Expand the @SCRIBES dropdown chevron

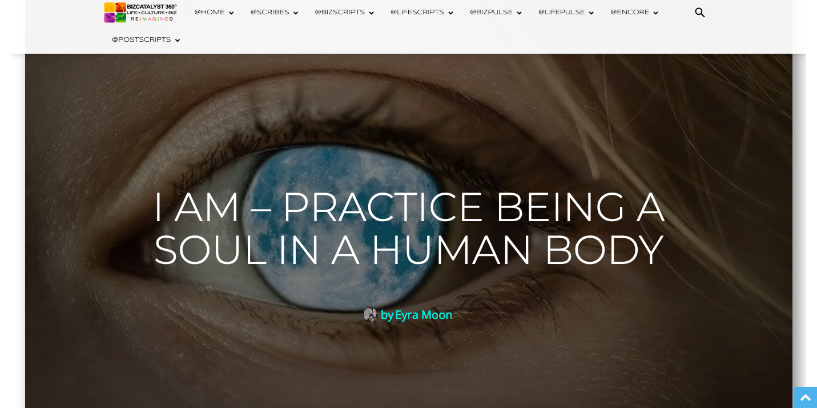pos(296,13)
